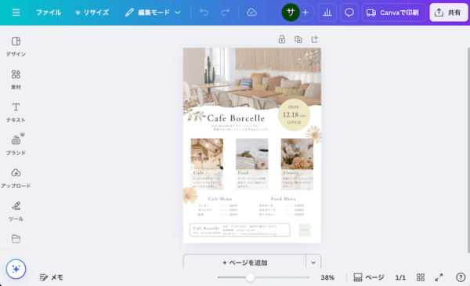Add a new page with the plus-page icon
This screenshot has height=286, width=470.
[314, 39]
